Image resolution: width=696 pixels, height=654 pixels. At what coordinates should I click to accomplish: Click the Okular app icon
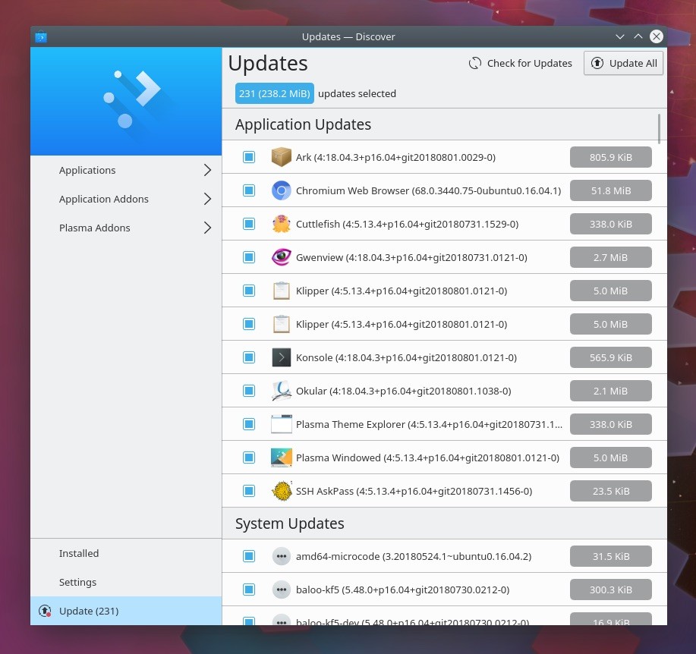281,391
